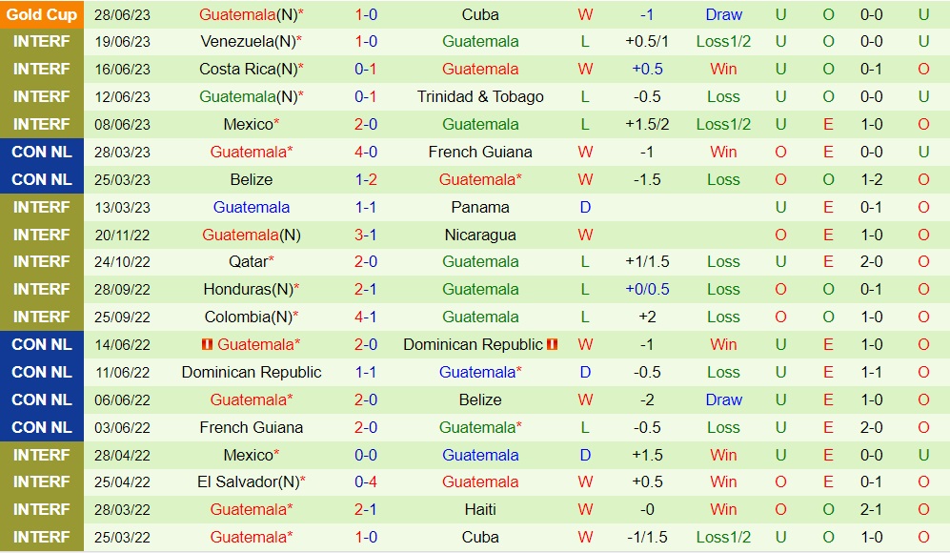Image resolution: width=950 pixels, height=553 pixels.
Task: Click red card icon beside Dominican Republic, 14/06/22 row
Action: pos(553,344)
